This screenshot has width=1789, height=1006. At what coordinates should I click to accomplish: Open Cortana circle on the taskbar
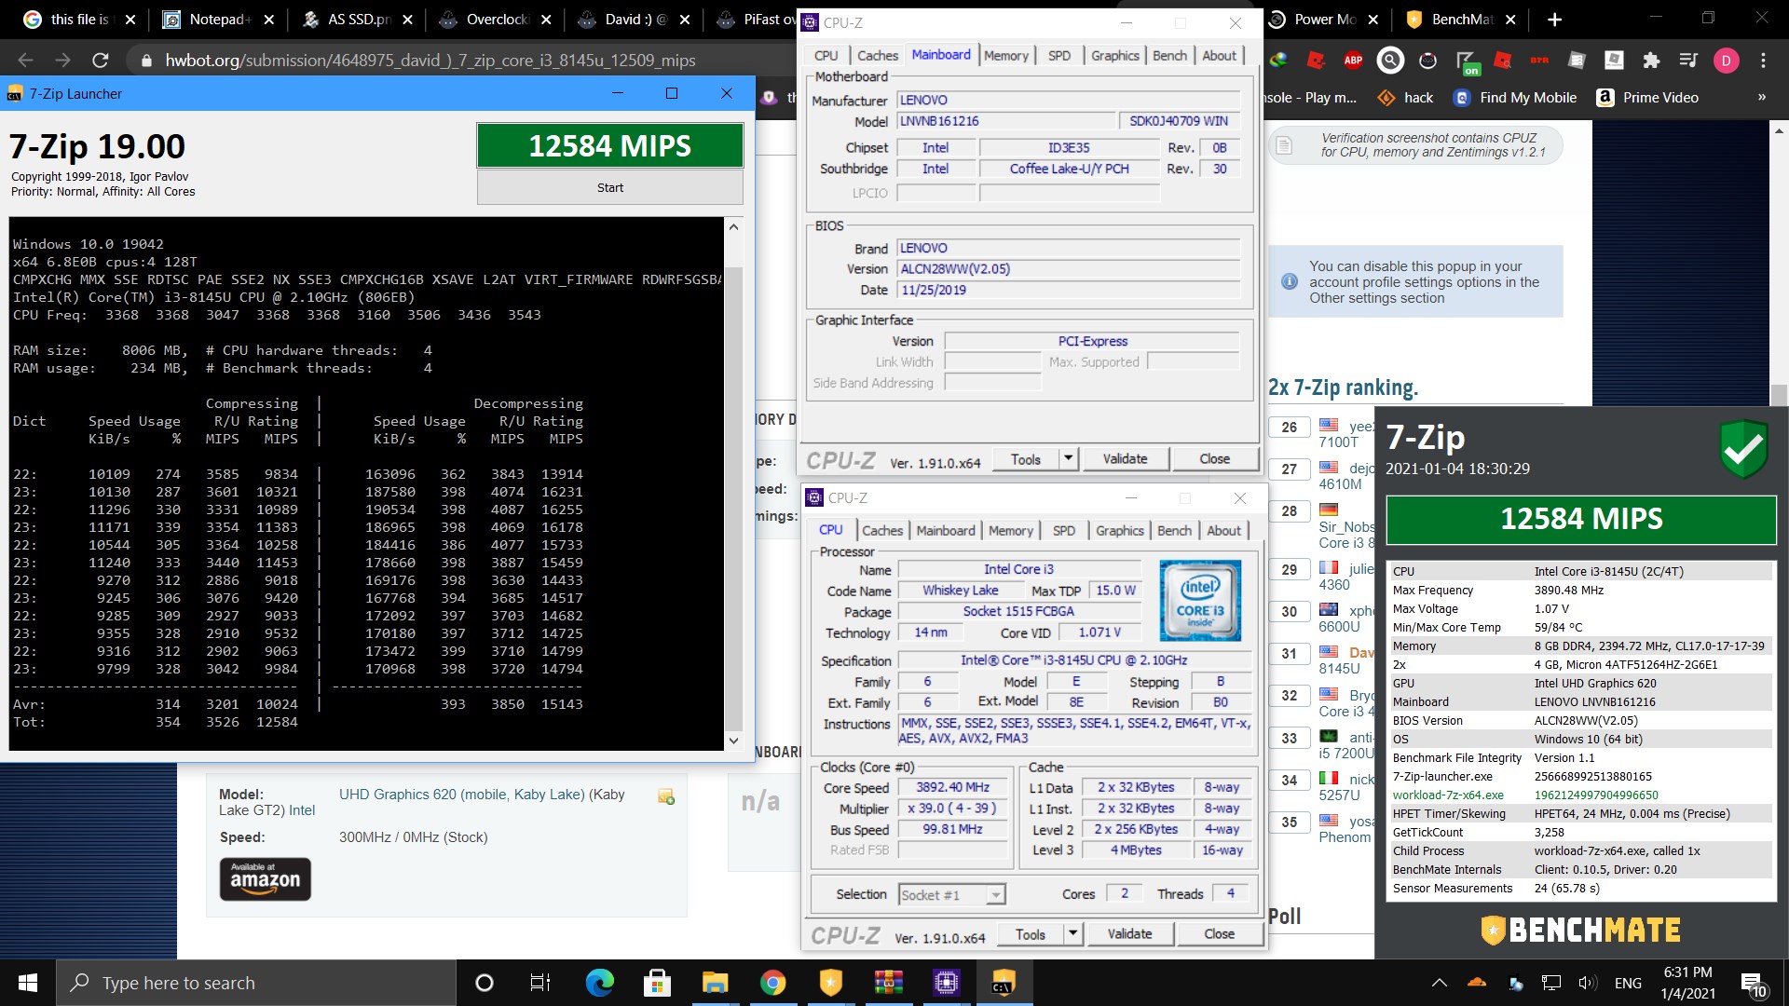tap(484, 983)
